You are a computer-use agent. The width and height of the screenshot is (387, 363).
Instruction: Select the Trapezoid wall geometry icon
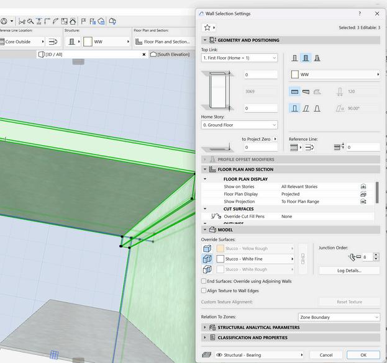(306, 92)
